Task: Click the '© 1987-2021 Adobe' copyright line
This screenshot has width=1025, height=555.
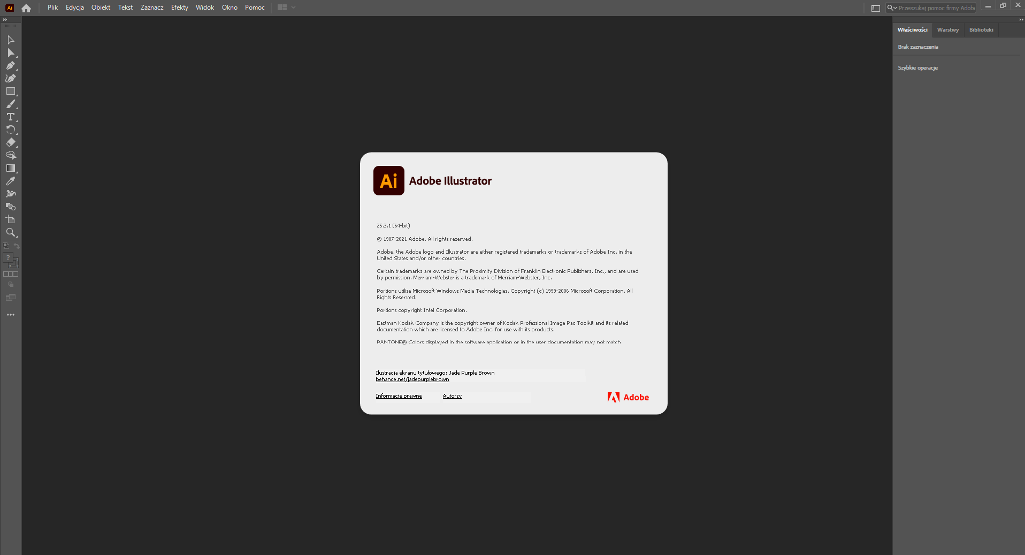Action: (425, 239)
